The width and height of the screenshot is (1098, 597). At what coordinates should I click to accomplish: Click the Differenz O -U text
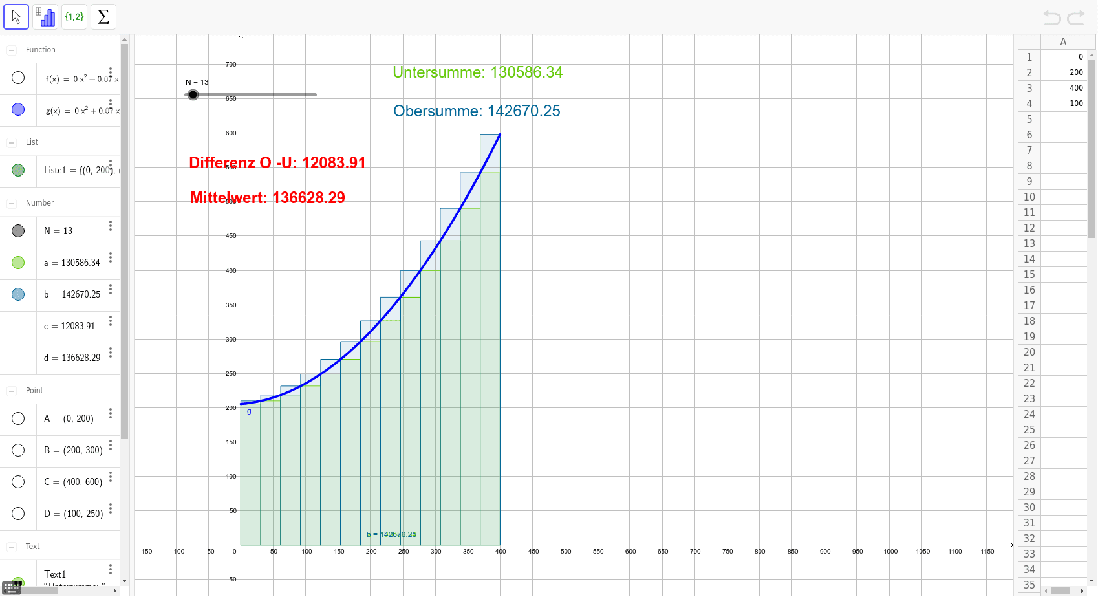click(277, 162)
